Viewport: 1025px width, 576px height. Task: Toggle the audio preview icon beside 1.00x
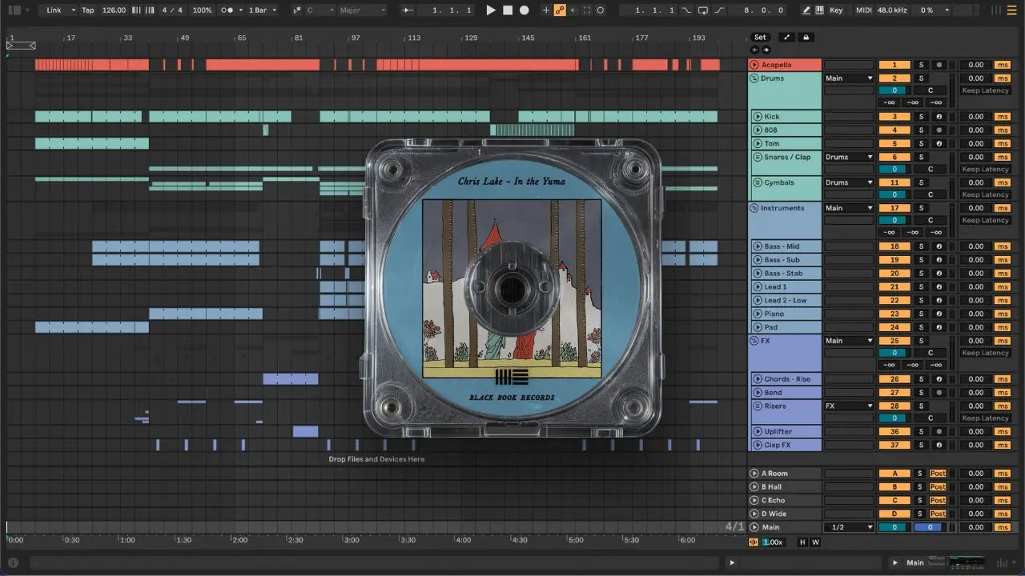click(x=753, y=542)
